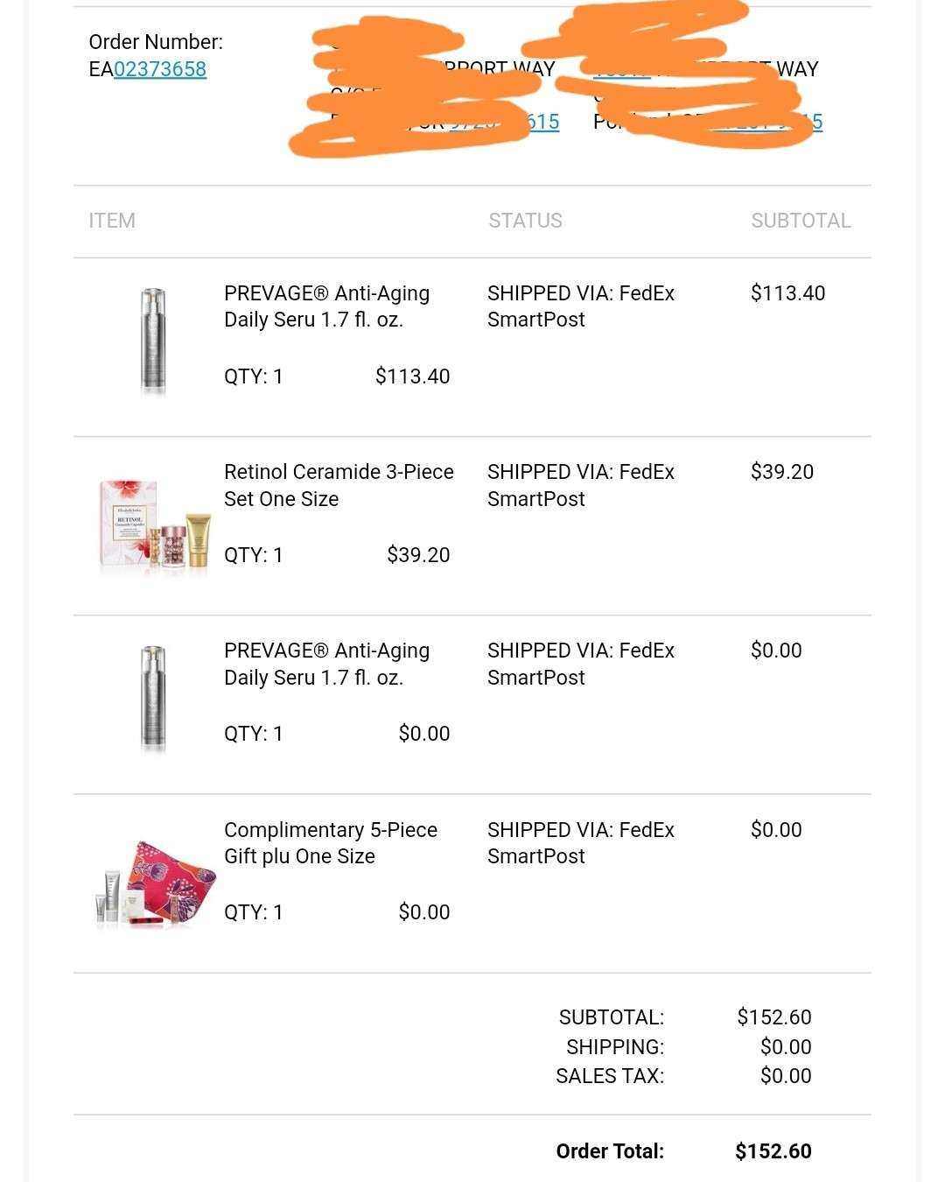Click FedEx SmartPost status for Retinol set
Image resolution: width=945 pixels, height=1182 pixels.
(581, 485)
